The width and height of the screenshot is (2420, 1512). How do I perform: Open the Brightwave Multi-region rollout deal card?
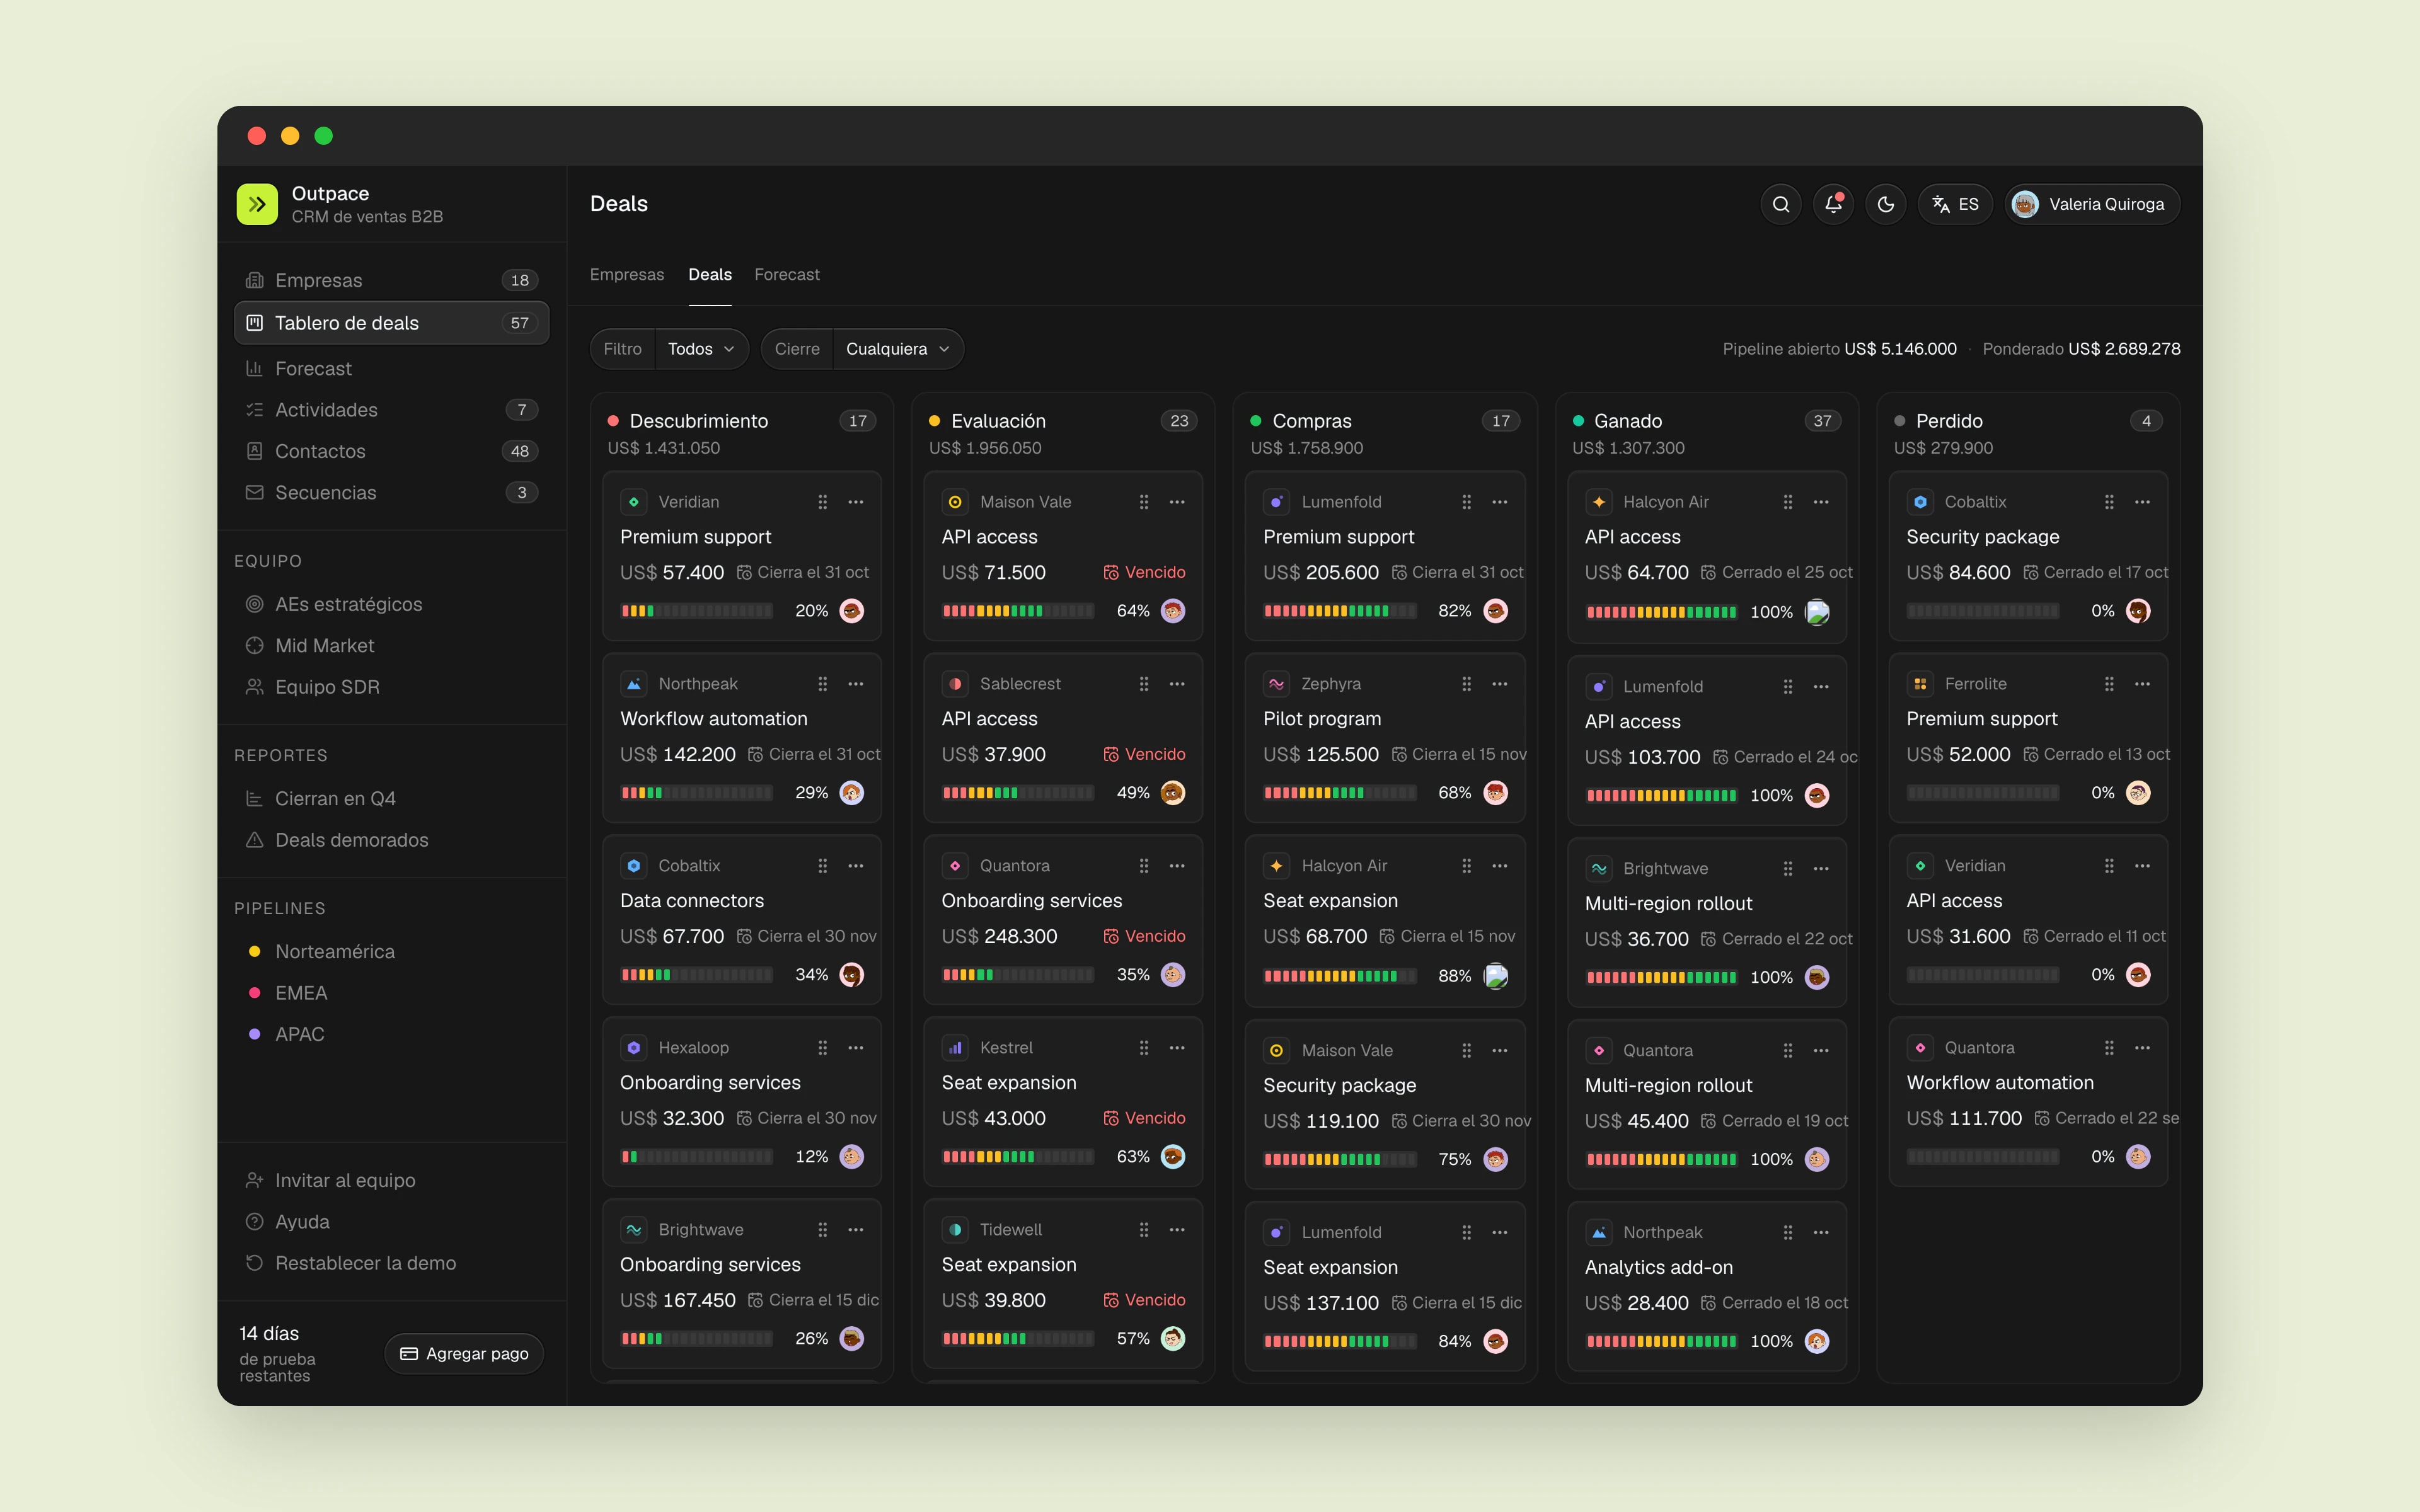pyautogui.click(x=1706, y=922)
